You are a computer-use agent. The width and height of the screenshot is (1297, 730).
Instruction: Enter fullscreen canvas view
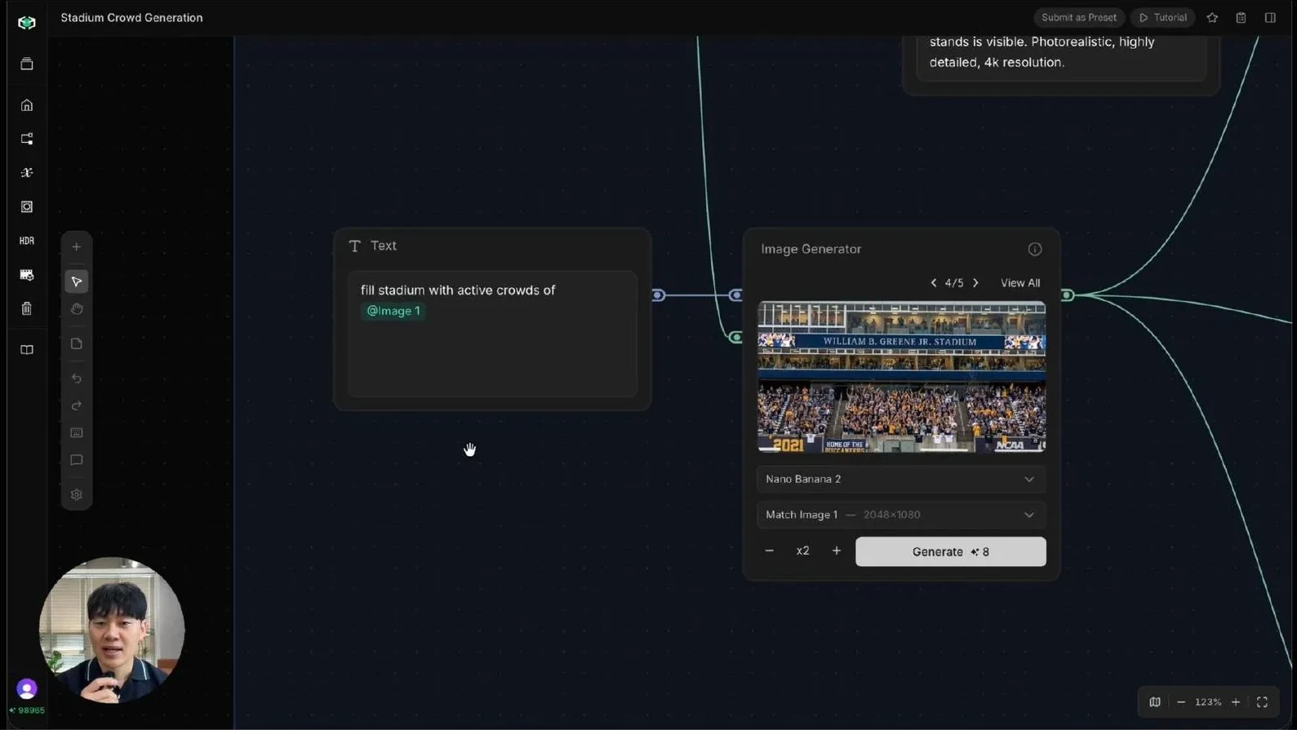pos(1263,702)
